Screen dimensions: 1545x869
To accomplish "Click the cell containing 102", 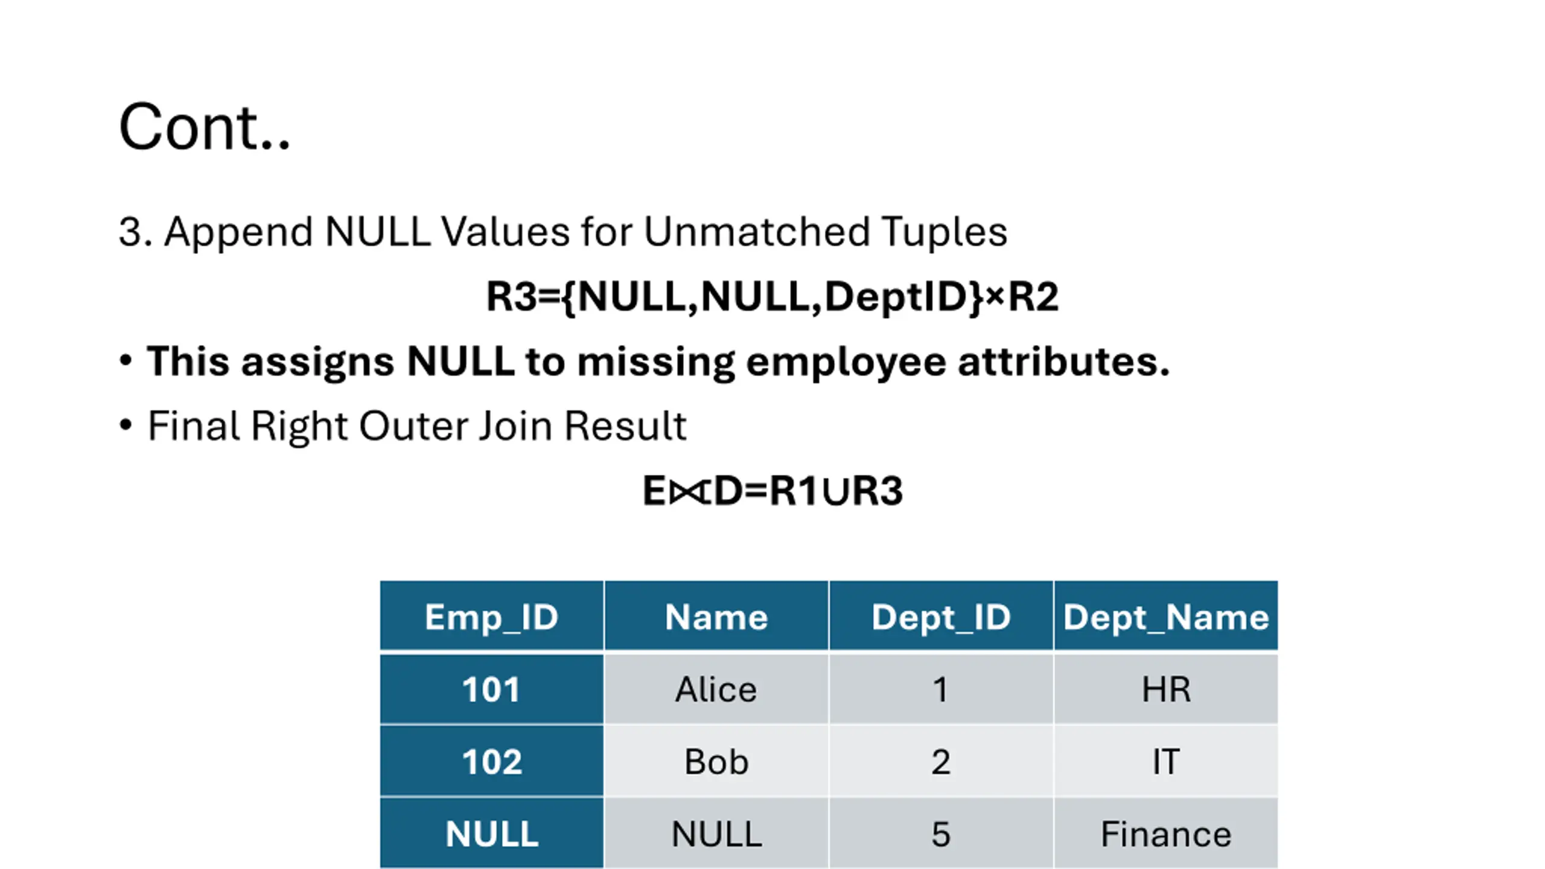I will (491, 761).
